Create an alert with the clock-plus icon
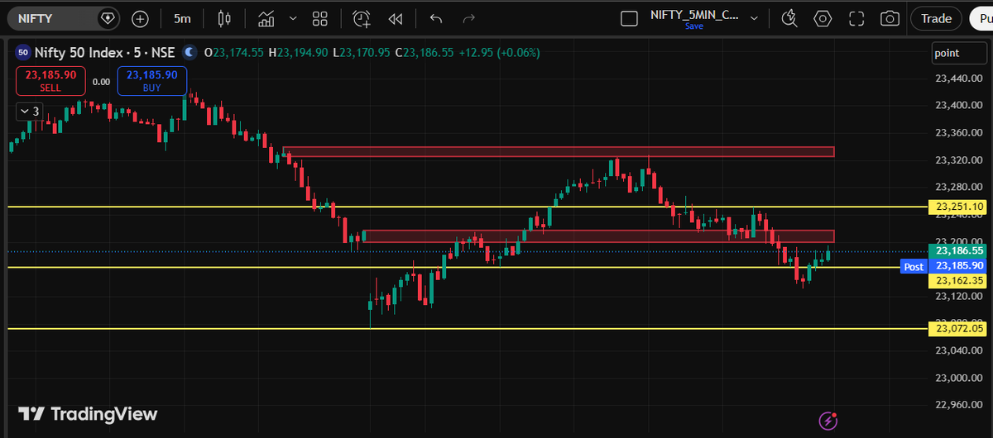The height and width of the screenshot is (438, 993). (362, 18)
